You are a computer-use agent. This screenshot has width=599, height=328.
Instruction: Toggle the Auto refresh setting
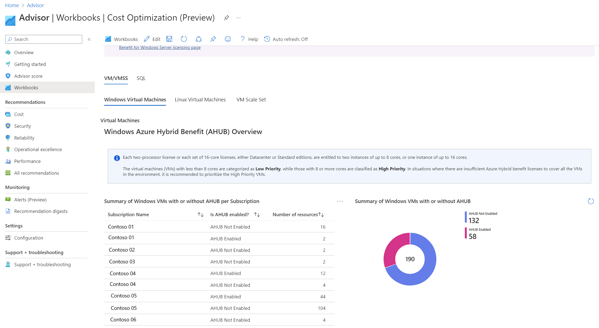(x=286, y=39)
